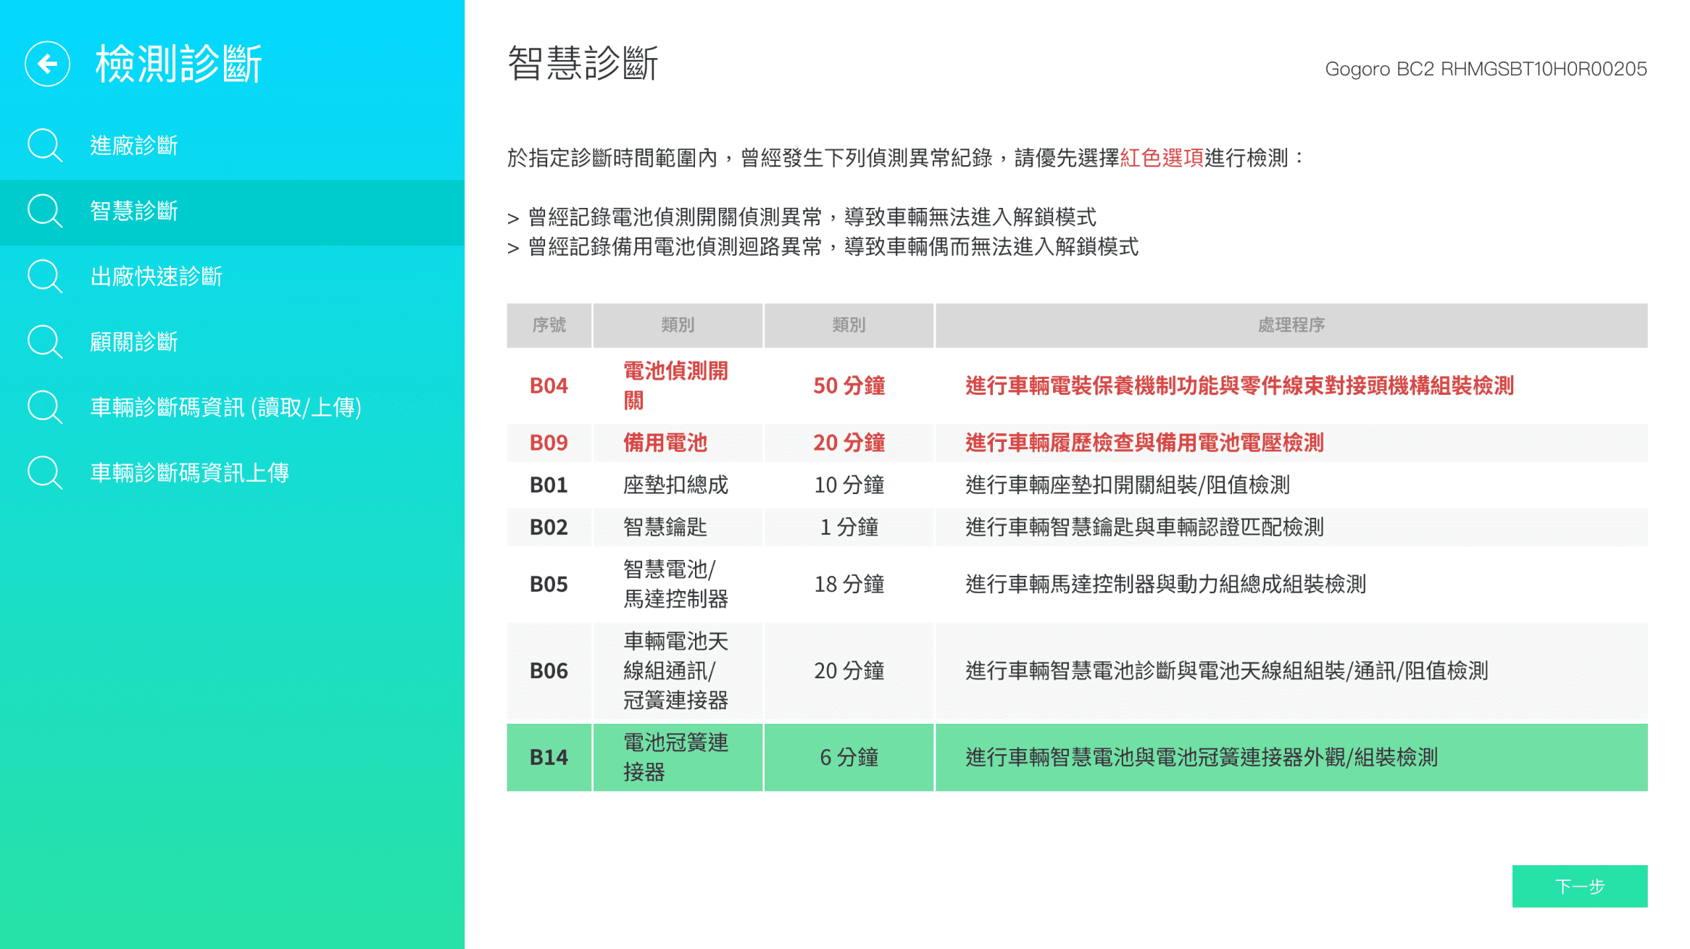
Task: Open 車輛診斷碼資訊上傳 menu entry
Action: point(189,473)
